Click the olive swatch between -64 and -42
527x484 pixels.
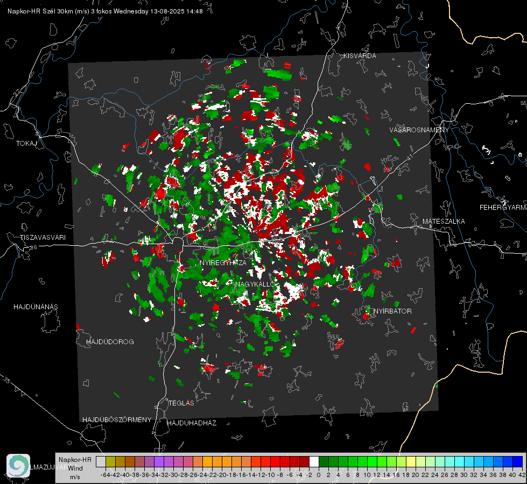(110, 462)
